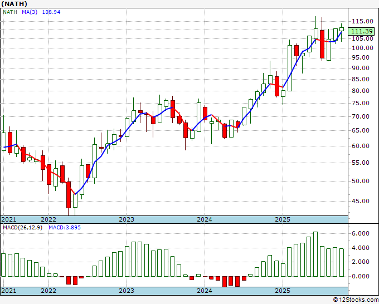
Task: Click 2022 on the price chart timeline
Action: point(48,219)
